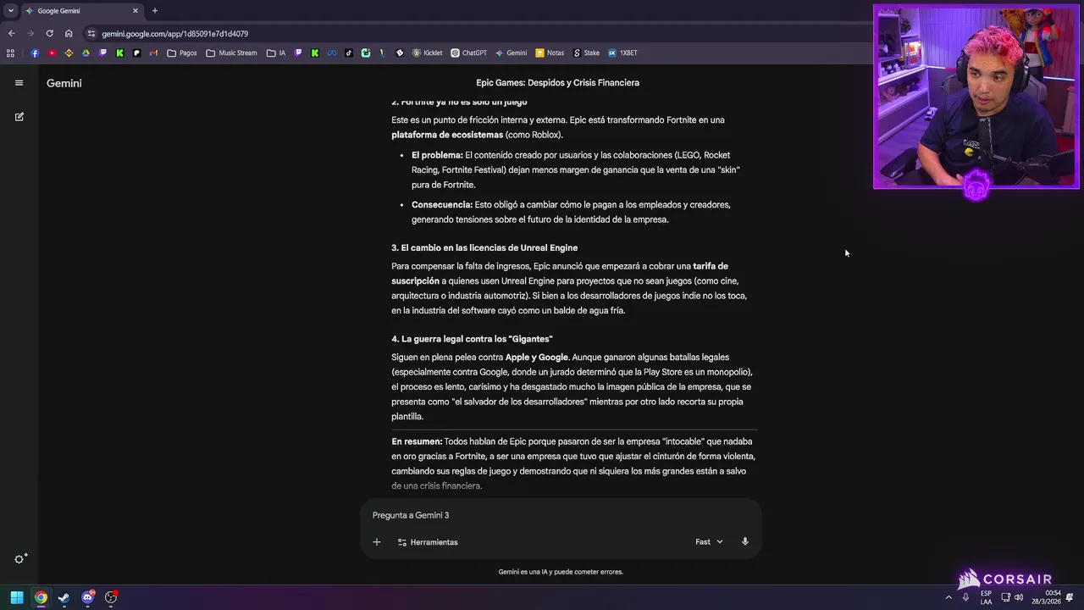Reload the Gemini page
This screenshot has height=610, width=1084.
(49, 34)
